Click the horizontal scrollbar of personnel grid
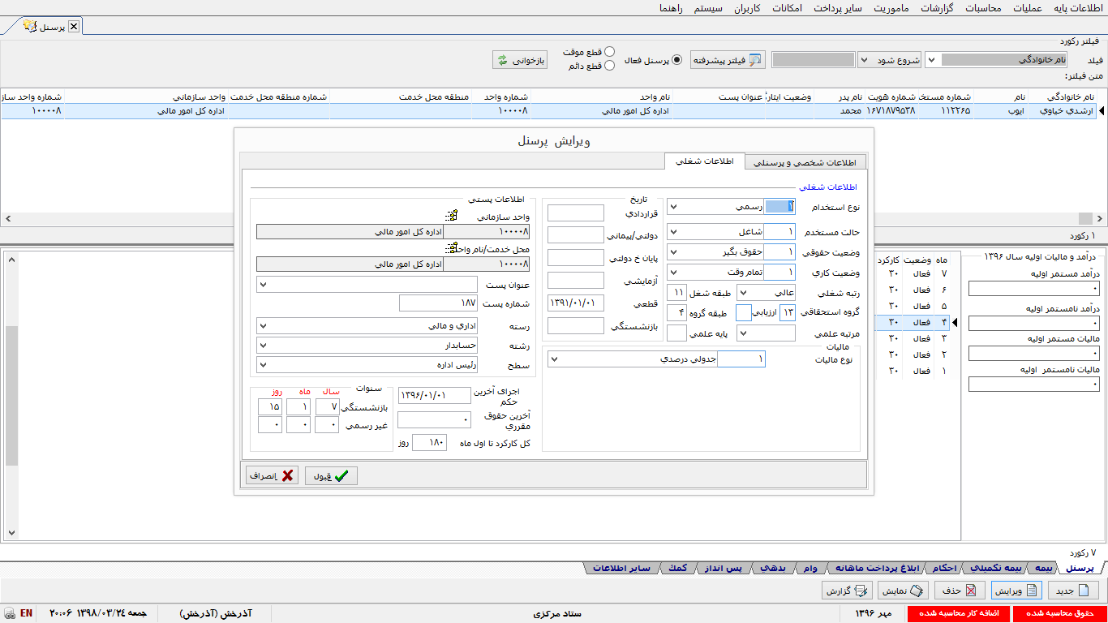Viewport: 1108px width, 623px height. pyautogui.click(x=554, y=219)
